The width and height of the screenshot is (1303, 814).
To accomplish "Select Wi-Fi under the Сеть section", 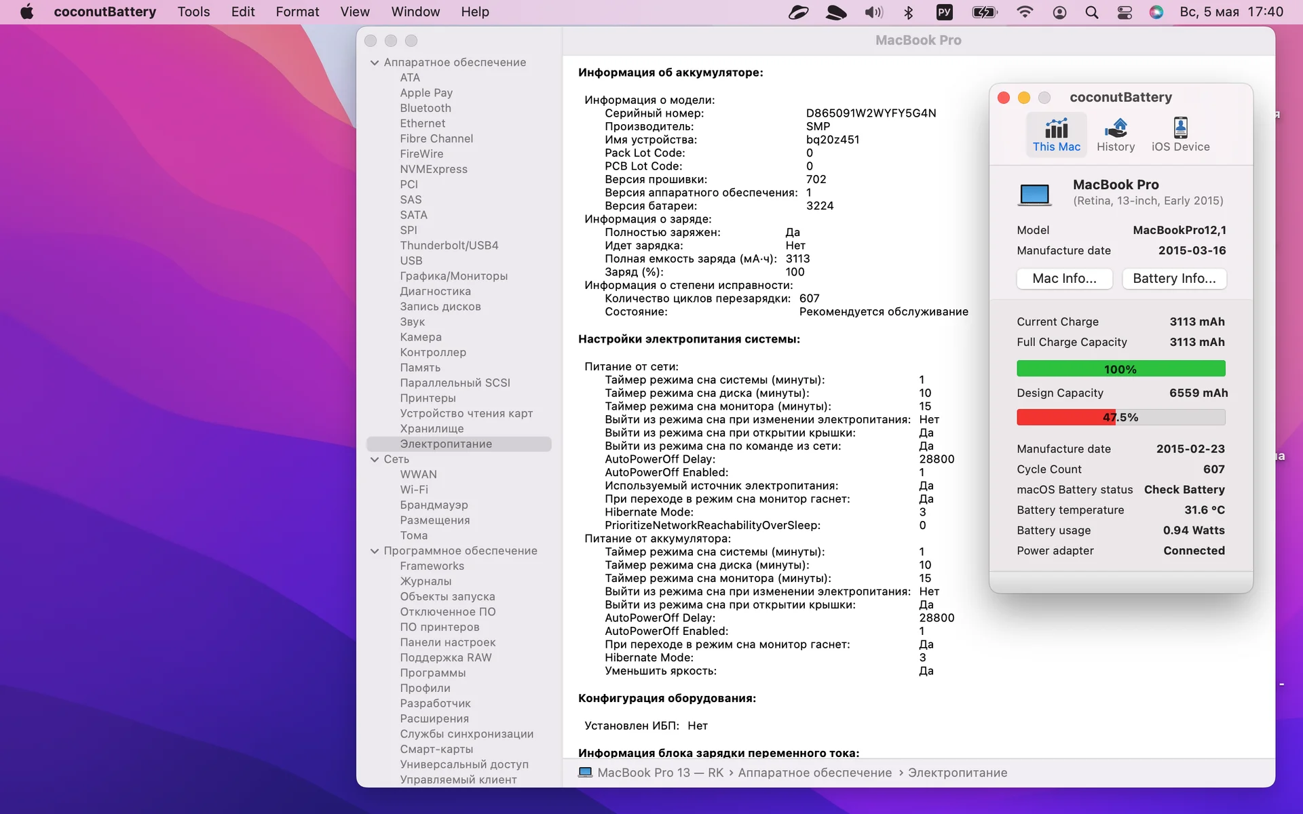I will tap(414, 490).
